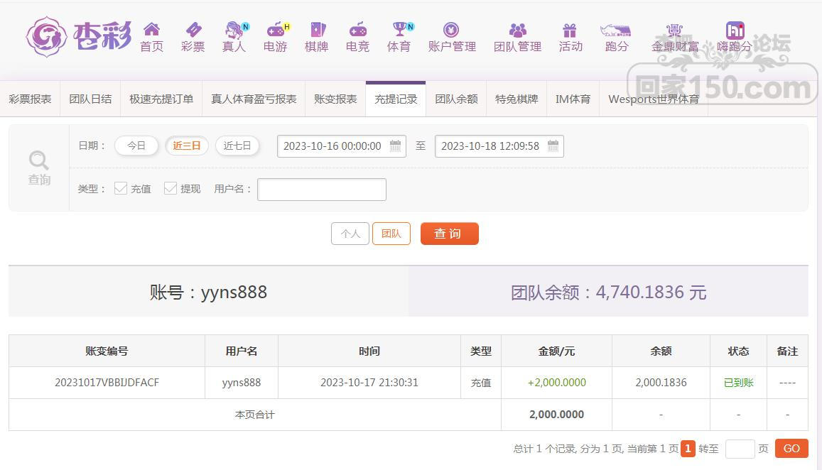822x470 pixels.
Task: Click the 金额/元 column header
Action: [557, 351]
